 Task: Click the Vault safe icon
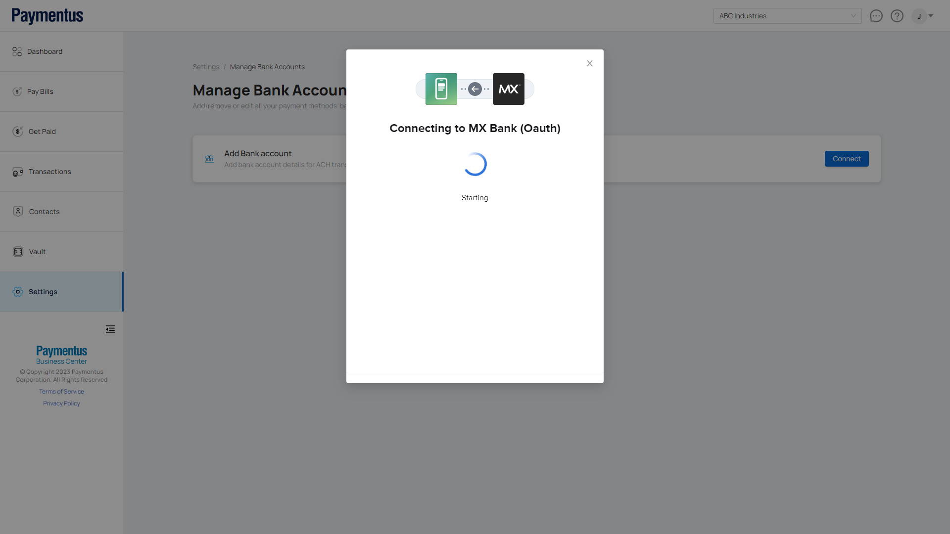tap(18, 252)
